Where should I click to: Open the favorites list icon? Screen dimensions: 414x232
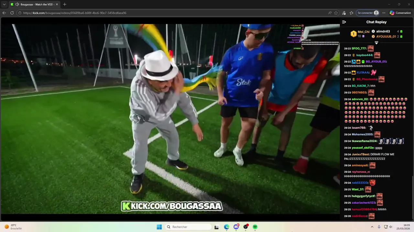(x=351, y=13)
